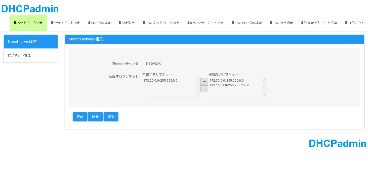
Task: Click ログアウト to log out
Action: point(354,23)
